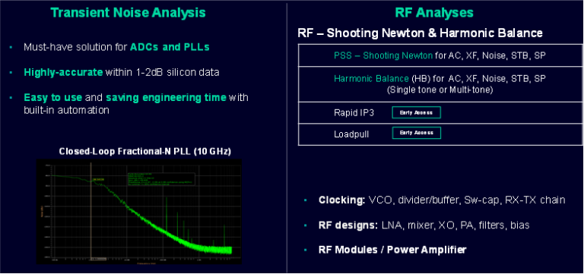The height and width of the screenshot is (274, 584).
Task: Click the Early Access badge beside Loadpull
Action: coord(417,133)
